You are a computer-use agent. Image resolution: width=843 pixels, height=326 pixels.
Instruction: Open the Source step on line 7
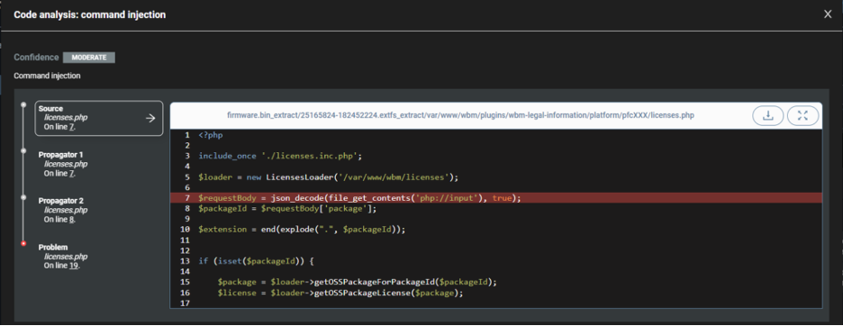tap(99, 118)
